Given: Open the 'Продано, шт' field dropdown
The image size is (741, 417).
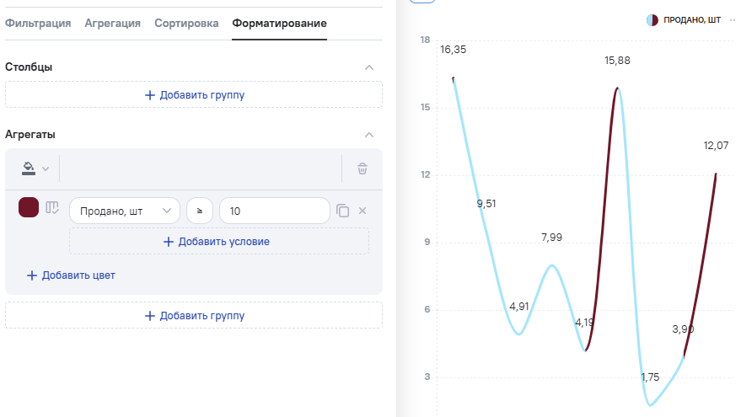Looking at the screenshot, I should coord(125,211).
